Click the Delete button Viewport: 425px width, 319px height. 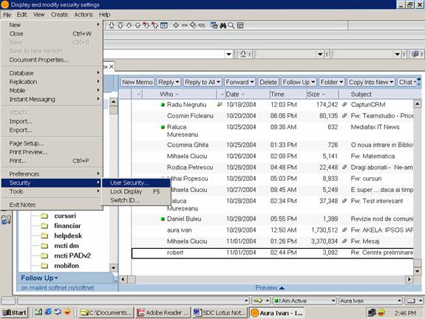coord(268,82)
